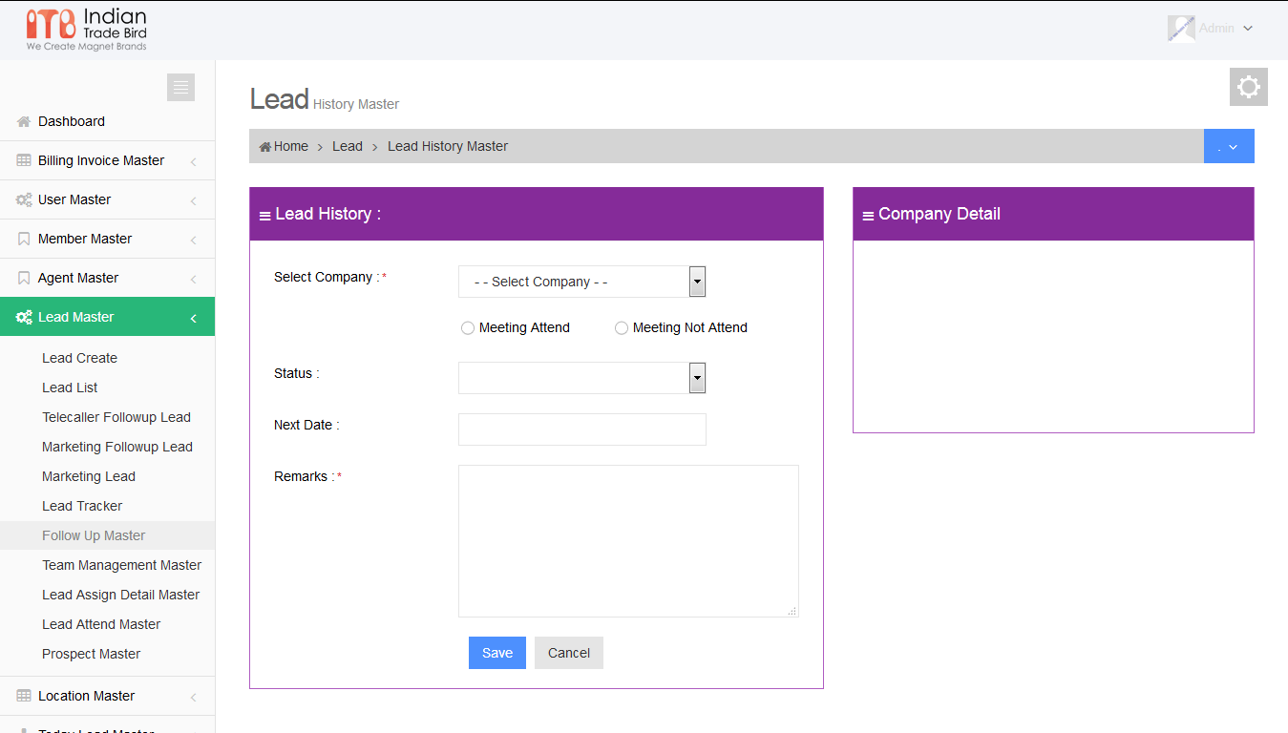Click the User Master gears icon
Viewport: 1288px width, 733px height.
click(24, 199)
